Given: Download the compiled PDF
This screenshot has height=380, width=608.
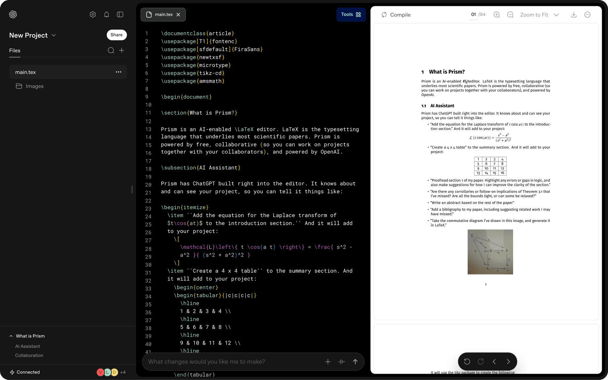Looking at the screenshot, I should pos(574,15).
